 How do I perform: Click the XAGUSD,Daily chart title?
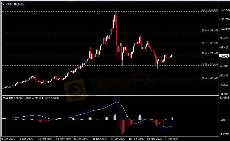(15, 4)
